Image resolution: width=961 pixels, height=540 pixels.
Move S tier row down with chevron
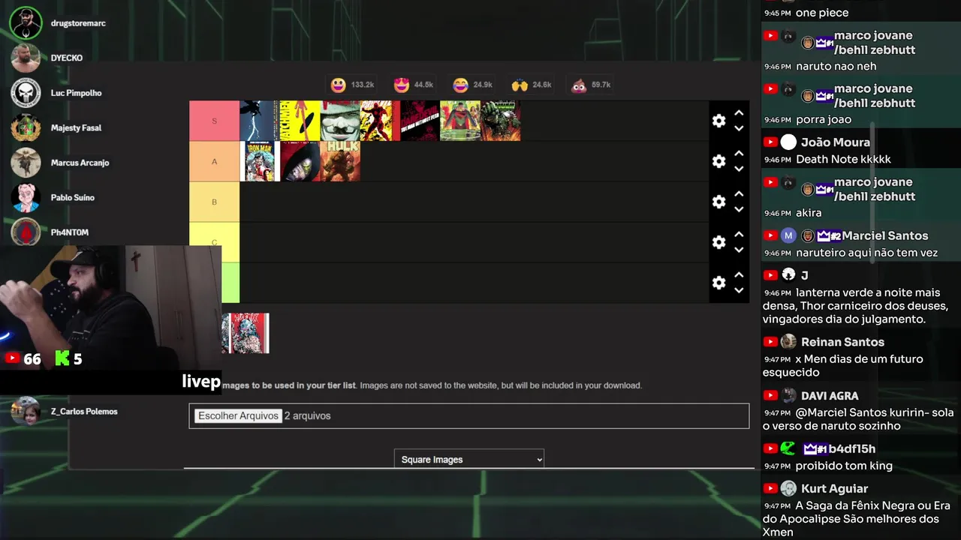[x=739, y=129]
